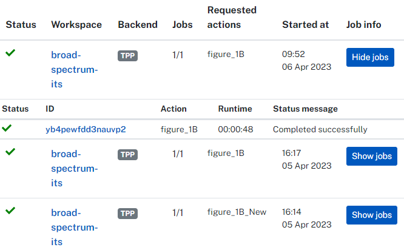Screen dimensions: 404x250
Task: Click the Started at column header
Action: (x=306, y=25)
